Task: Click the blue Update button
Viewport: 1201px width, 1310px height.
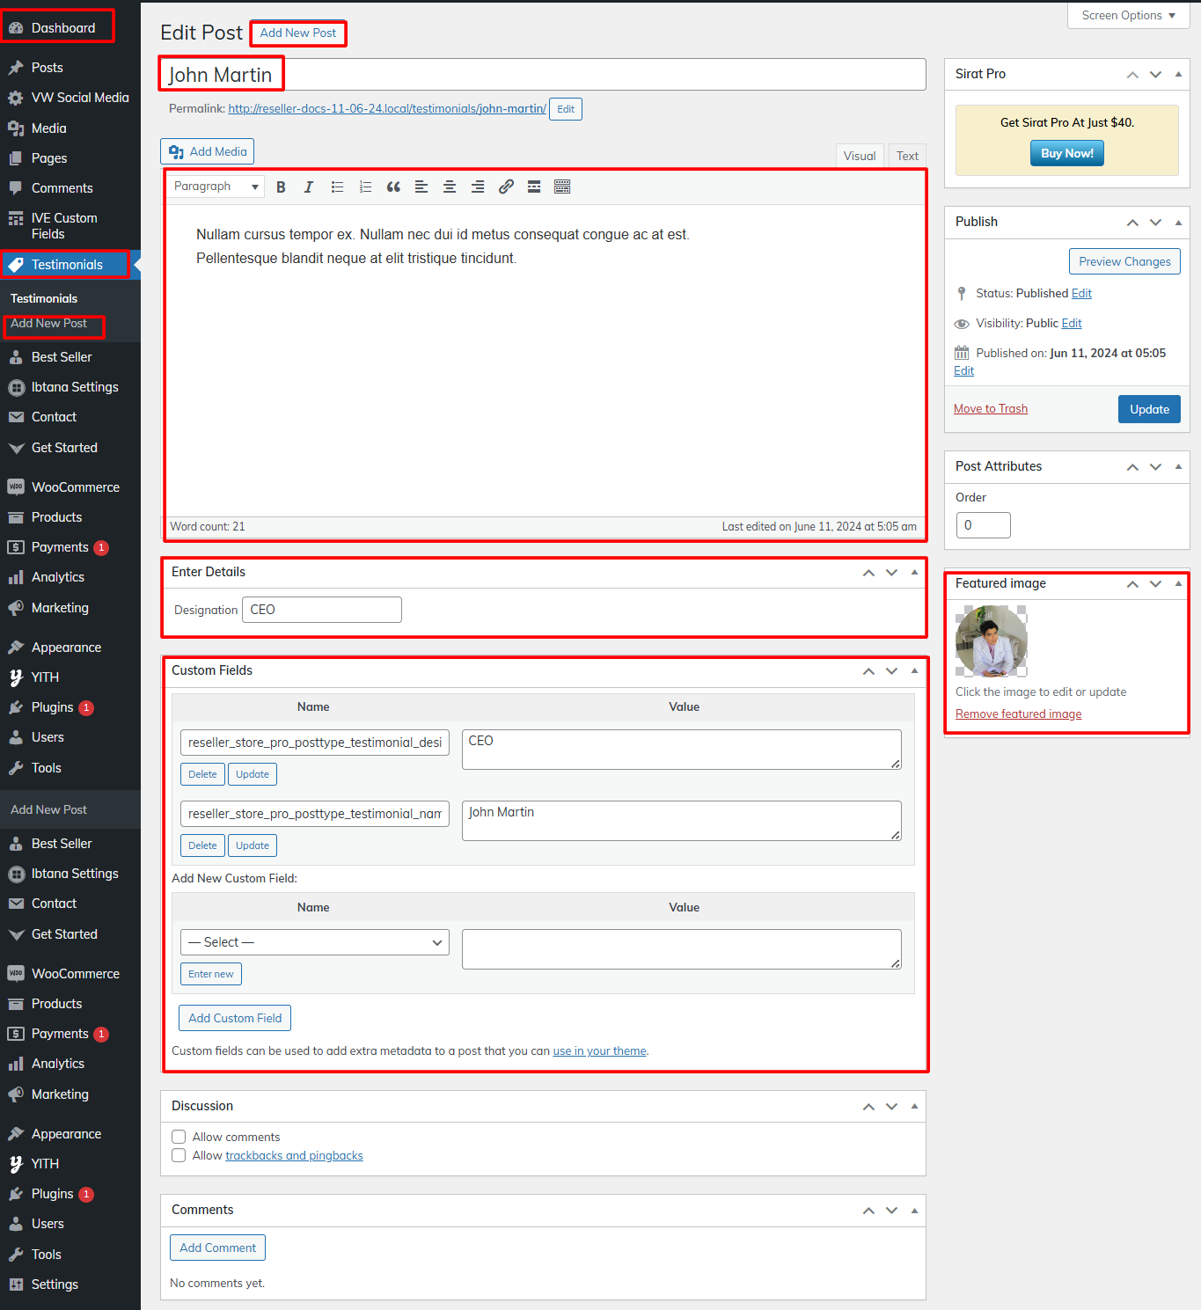Action: click(x=1149, y=409)
